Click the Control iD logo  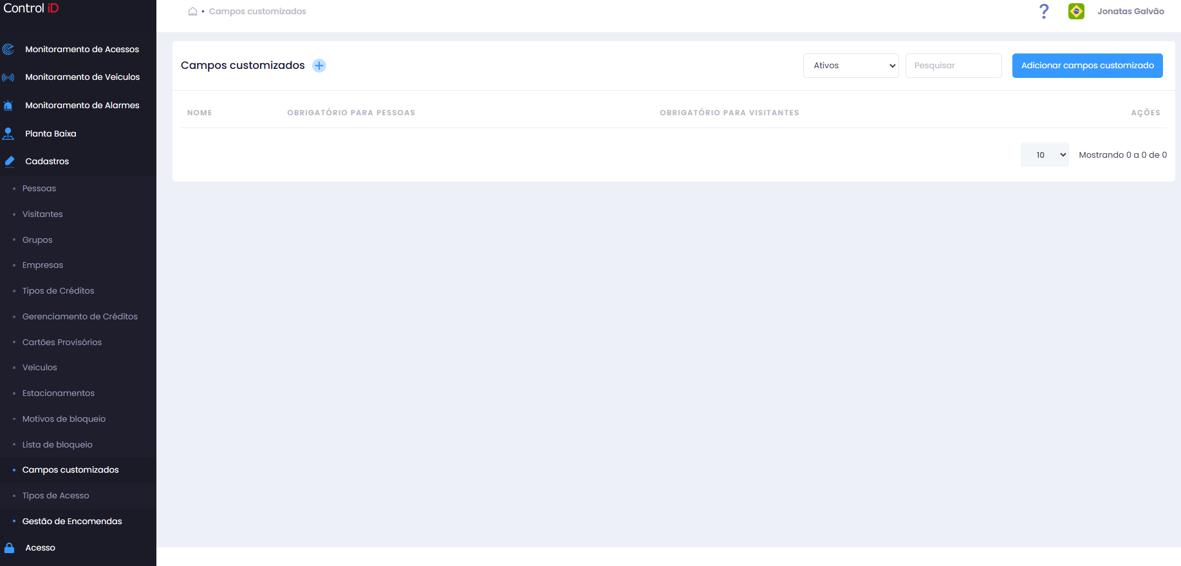tap(31, 8)
